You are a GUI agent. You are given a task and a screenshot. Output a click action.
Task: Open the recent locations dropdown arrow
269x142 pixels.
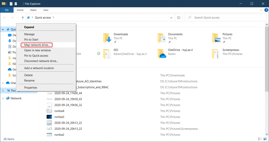[18, 18]
